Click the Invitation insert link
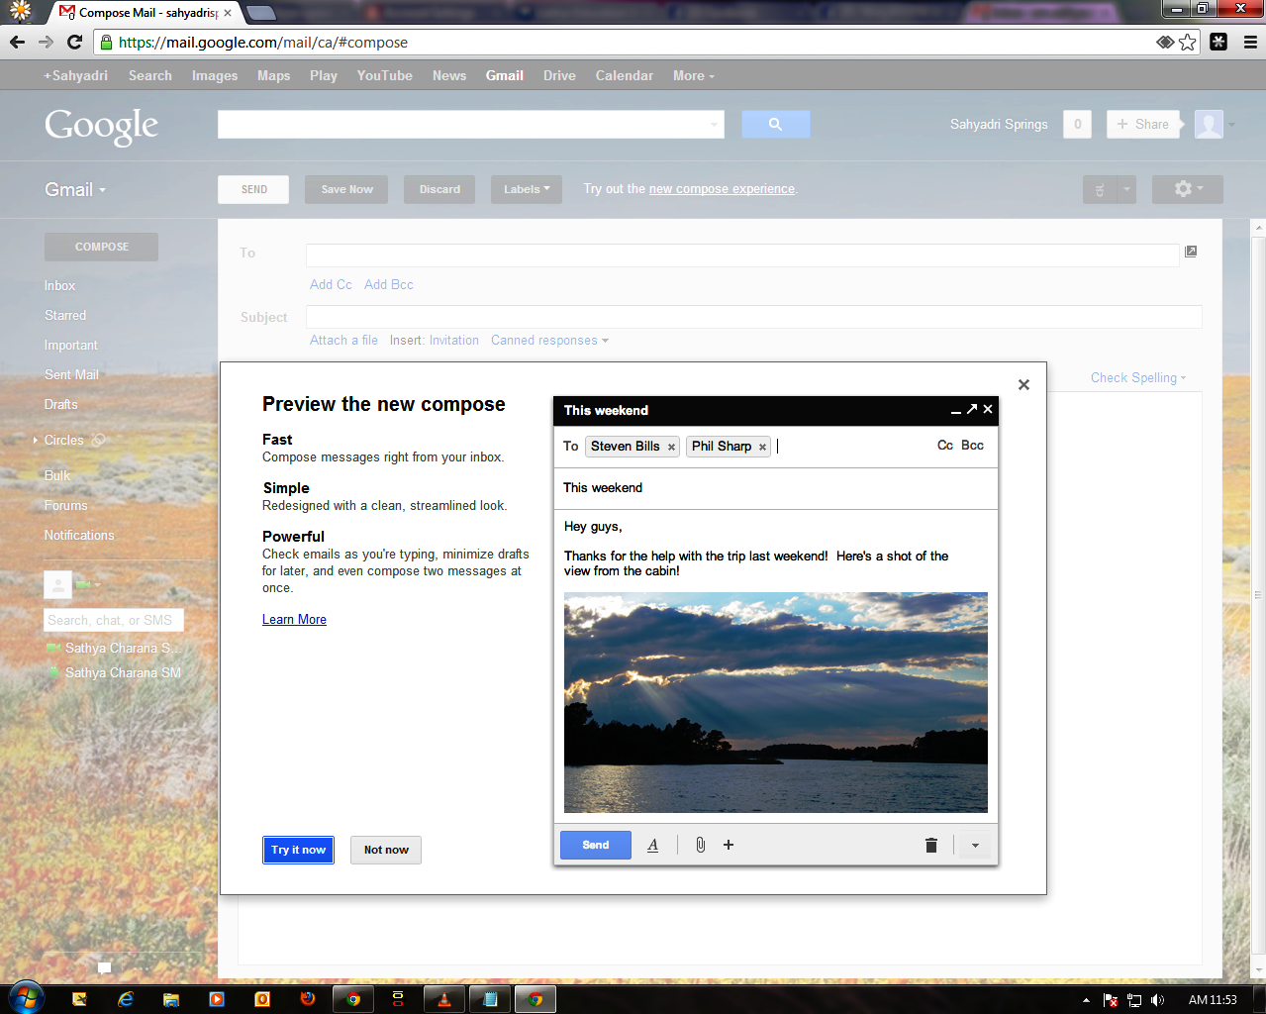This screenshot has width=1266, height=1014. click(454, 340)
